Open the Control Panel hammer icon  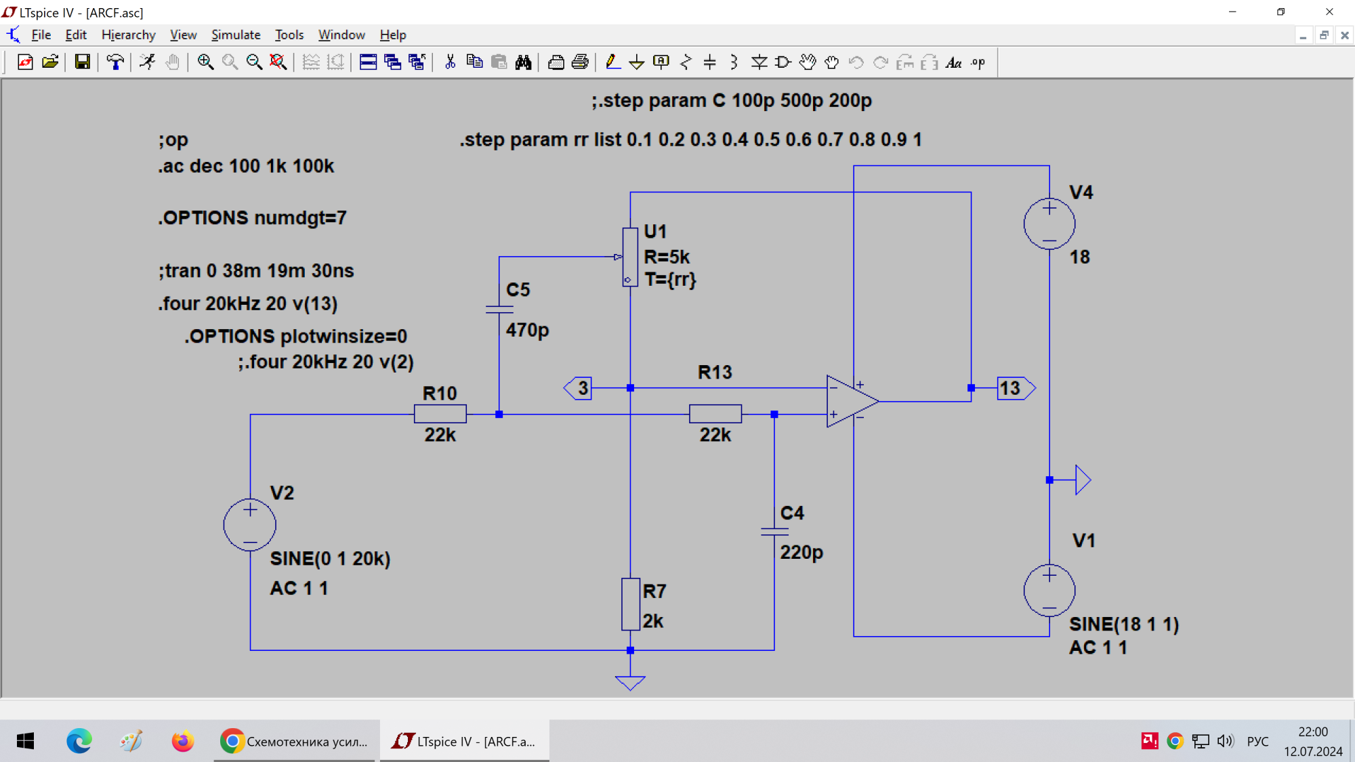click(115, 62)
